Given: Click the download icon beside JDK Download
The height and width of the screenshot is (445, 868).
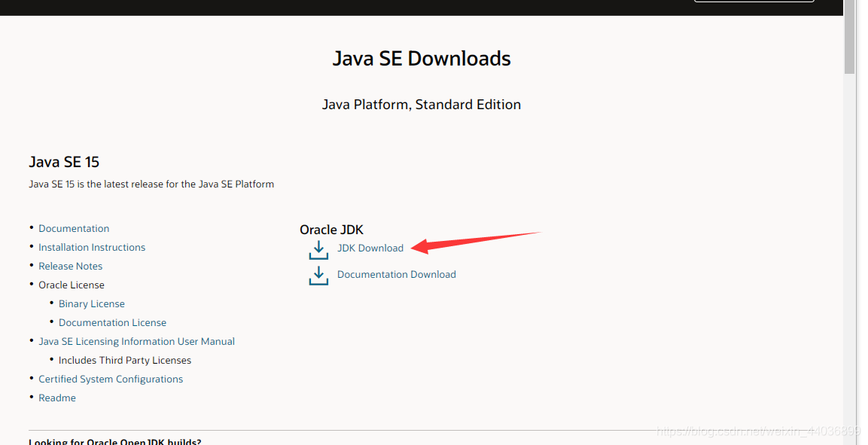Looking at the screenshot, I should click(318, 250).
